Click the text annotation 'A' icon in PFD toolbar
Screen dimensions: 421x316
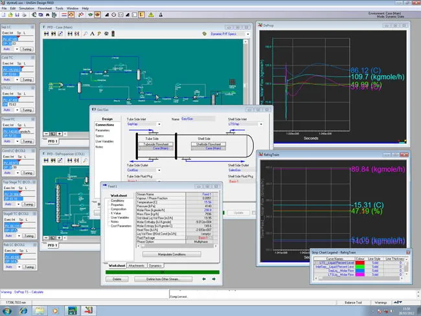click(x=92, y=34)
